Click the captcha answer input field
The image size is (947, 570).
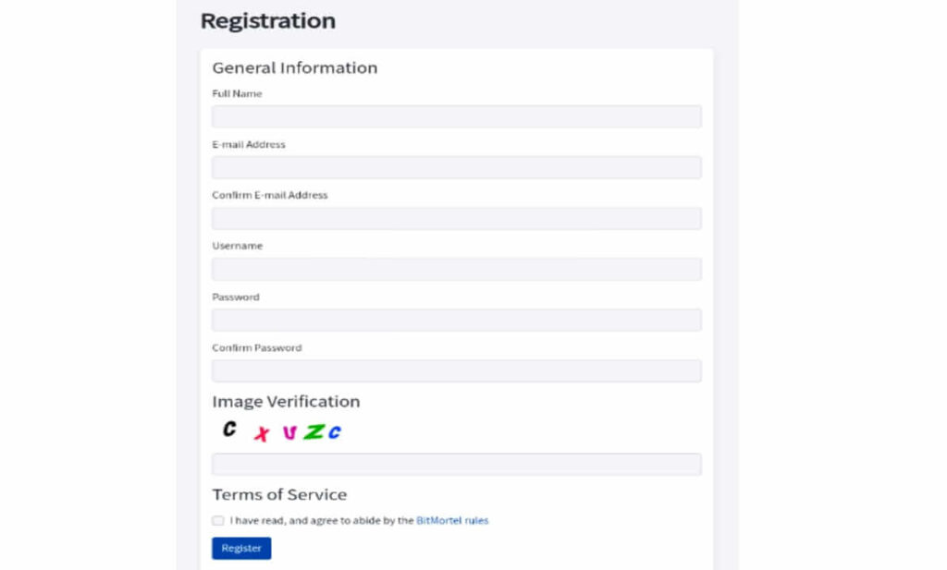(457, 465)
